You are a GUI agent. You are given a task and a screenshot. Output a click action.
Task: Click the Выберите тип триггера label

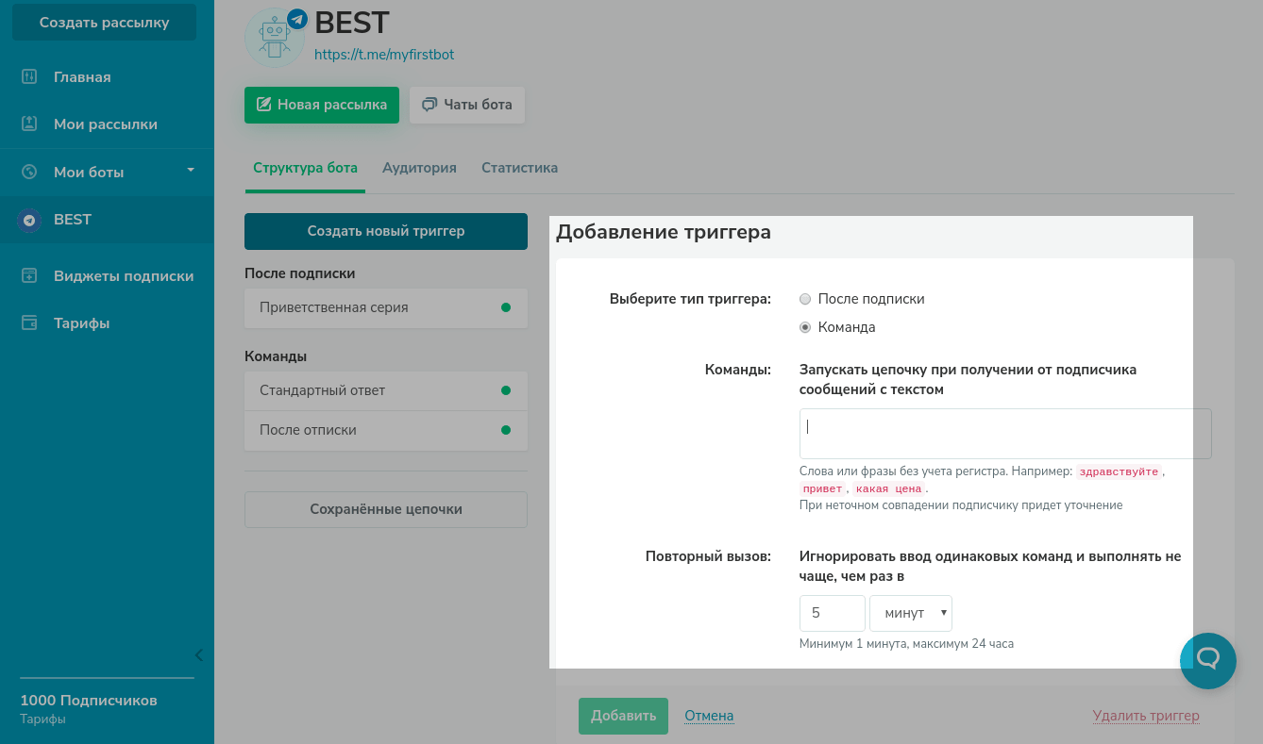690,299
